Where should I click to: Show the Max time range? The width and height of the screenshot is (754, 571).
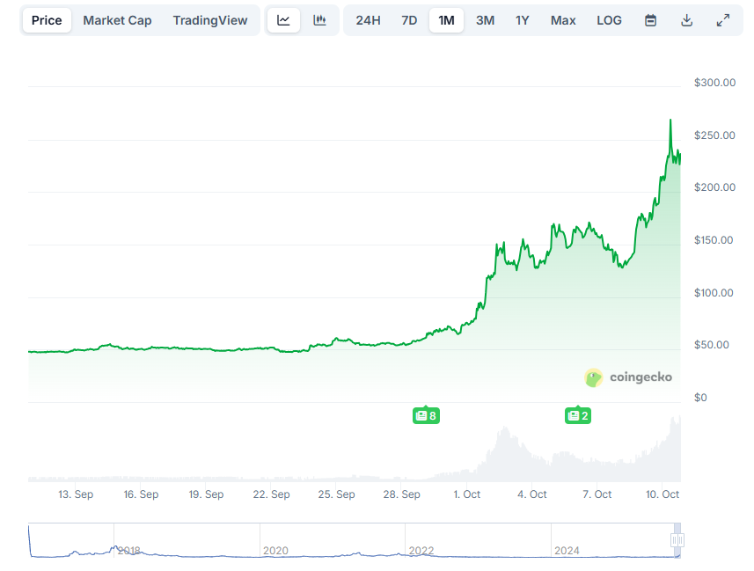(x=563, y=20)
